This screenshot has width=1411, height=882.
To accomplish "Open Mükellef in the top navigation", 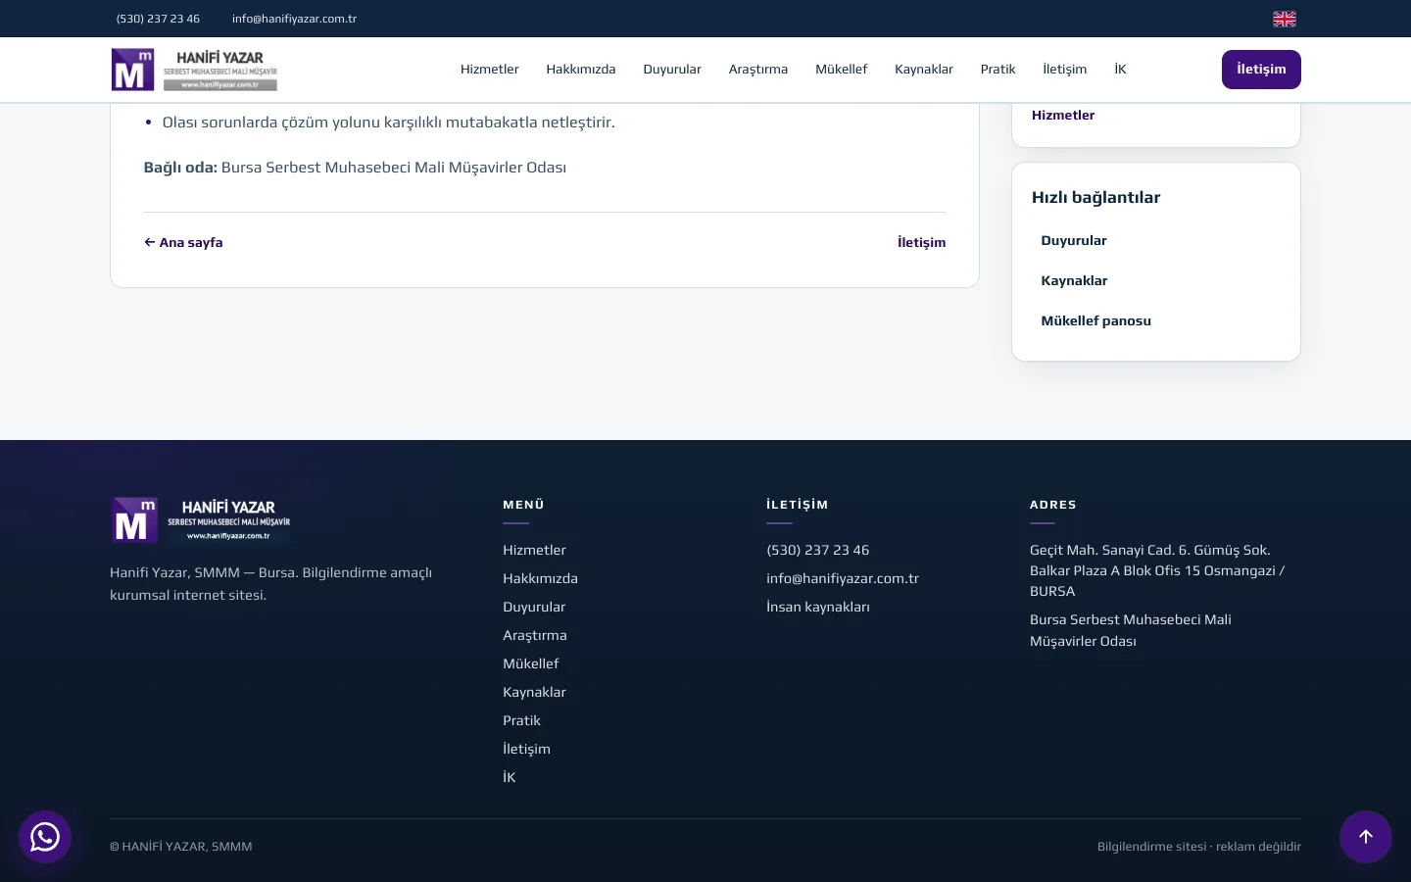I will (x=842, y=70).
